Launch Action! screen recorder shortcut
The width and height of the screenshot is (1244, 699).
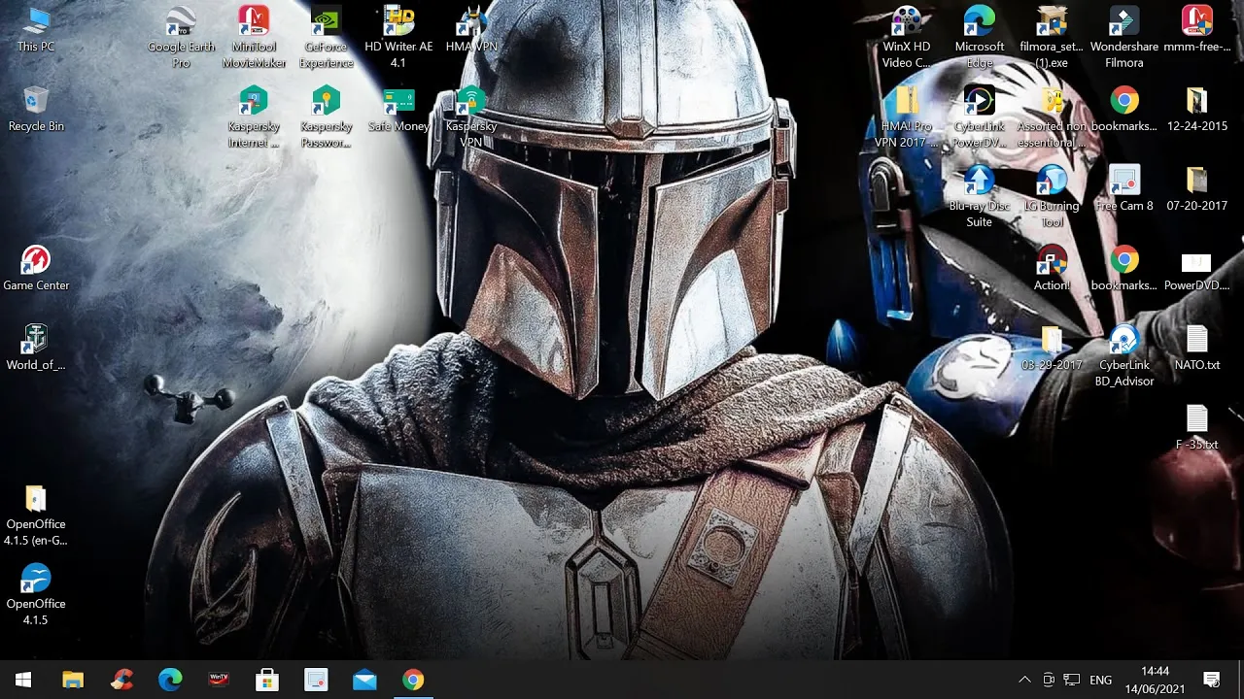(x=1052, y=268)
